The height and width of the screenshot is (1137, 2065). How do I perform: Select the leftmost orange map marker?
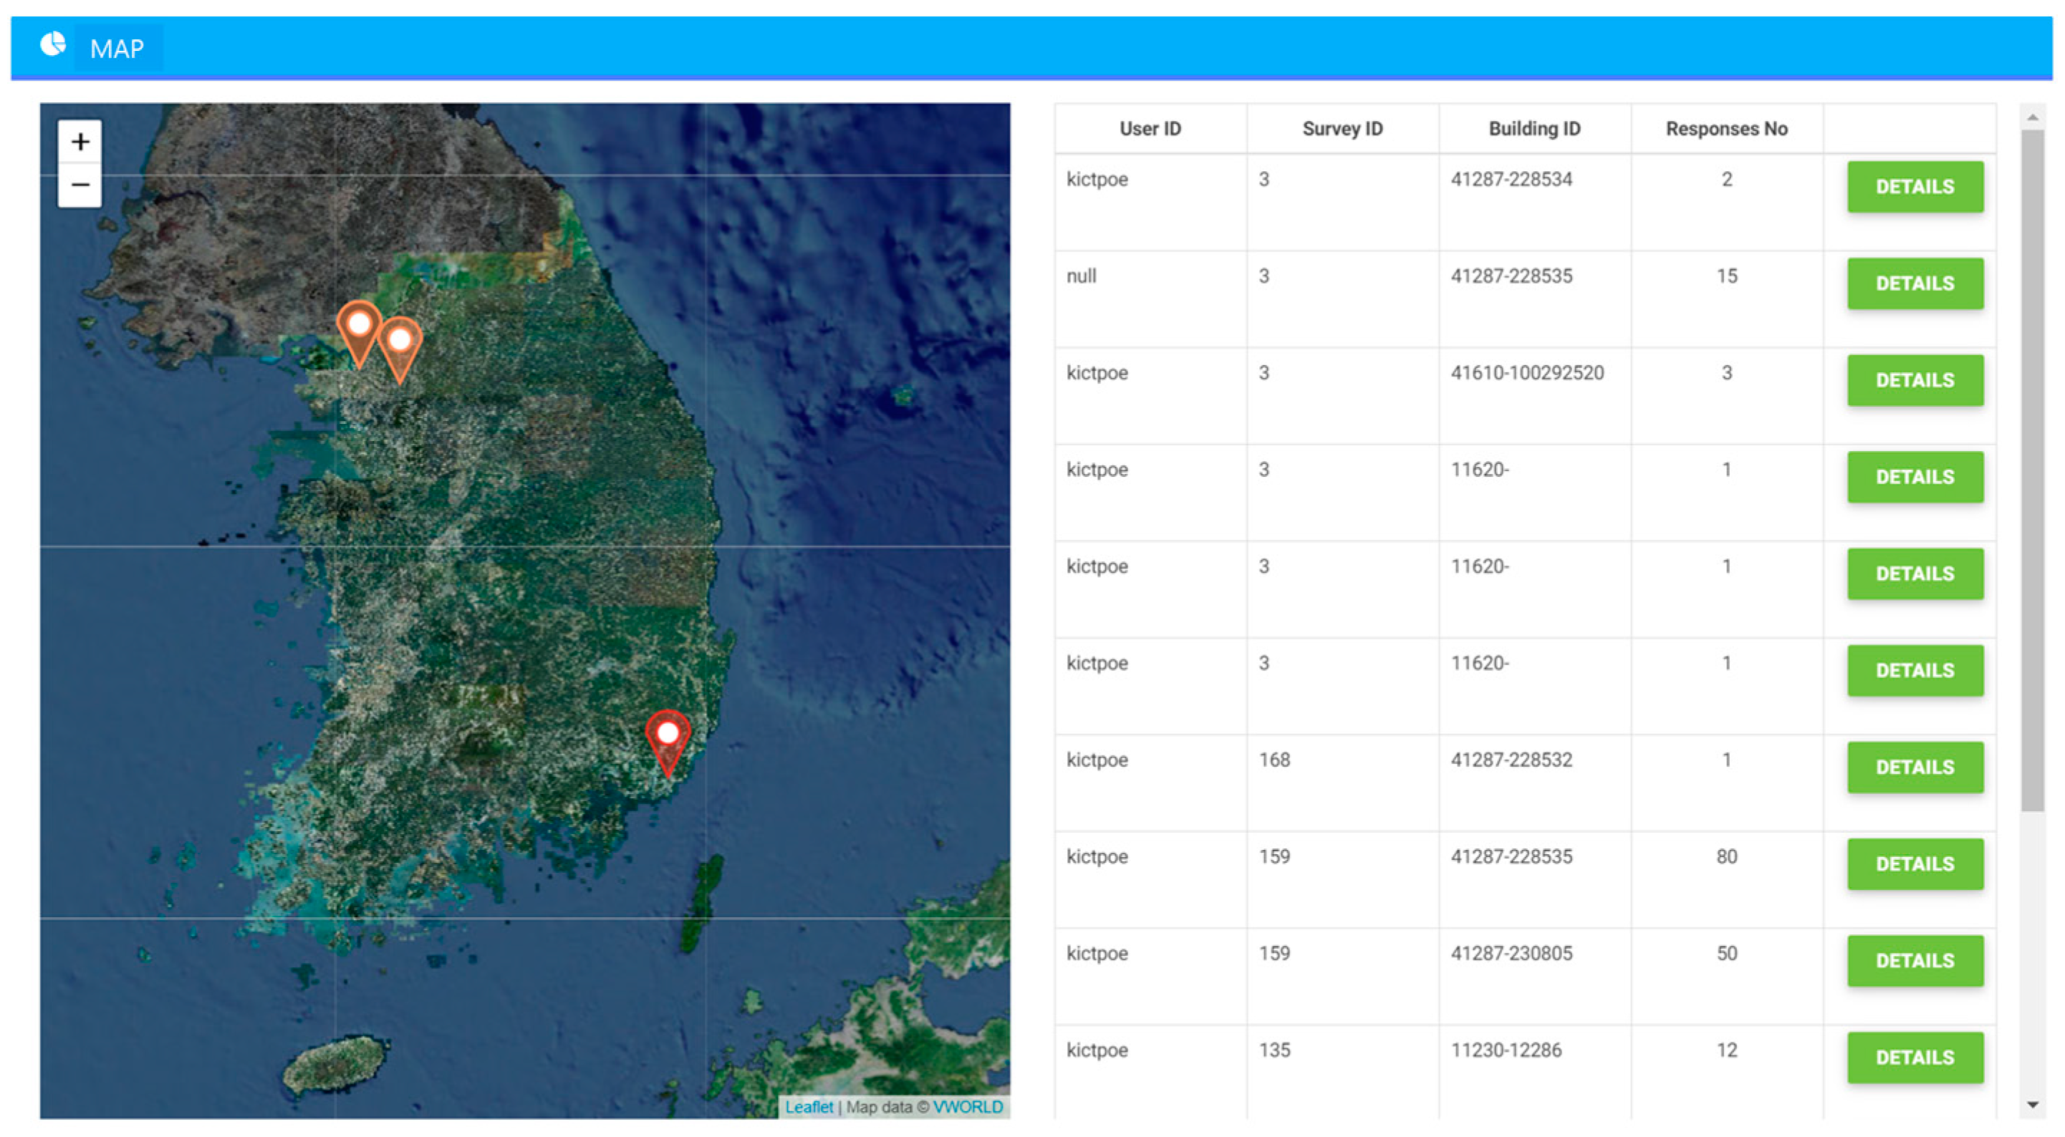tap(358, 331)
